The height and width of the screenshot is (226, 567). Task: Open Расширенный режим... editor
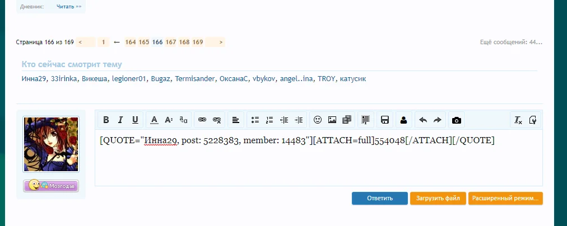[505, 198]
